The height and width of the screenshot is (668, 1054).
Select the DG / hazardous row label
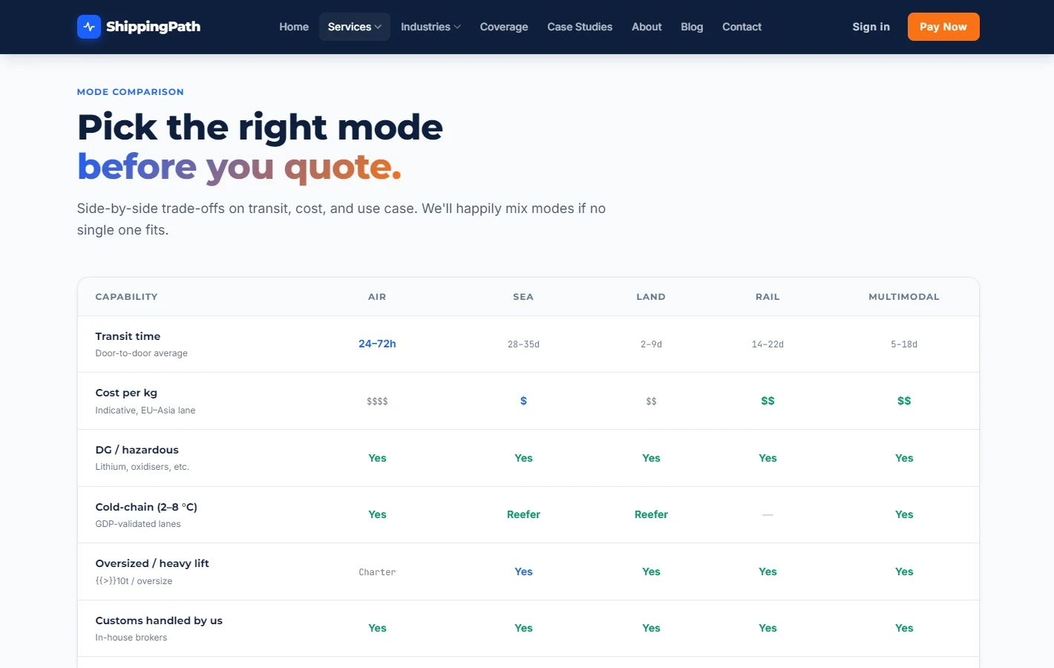(x=137, y=450)
